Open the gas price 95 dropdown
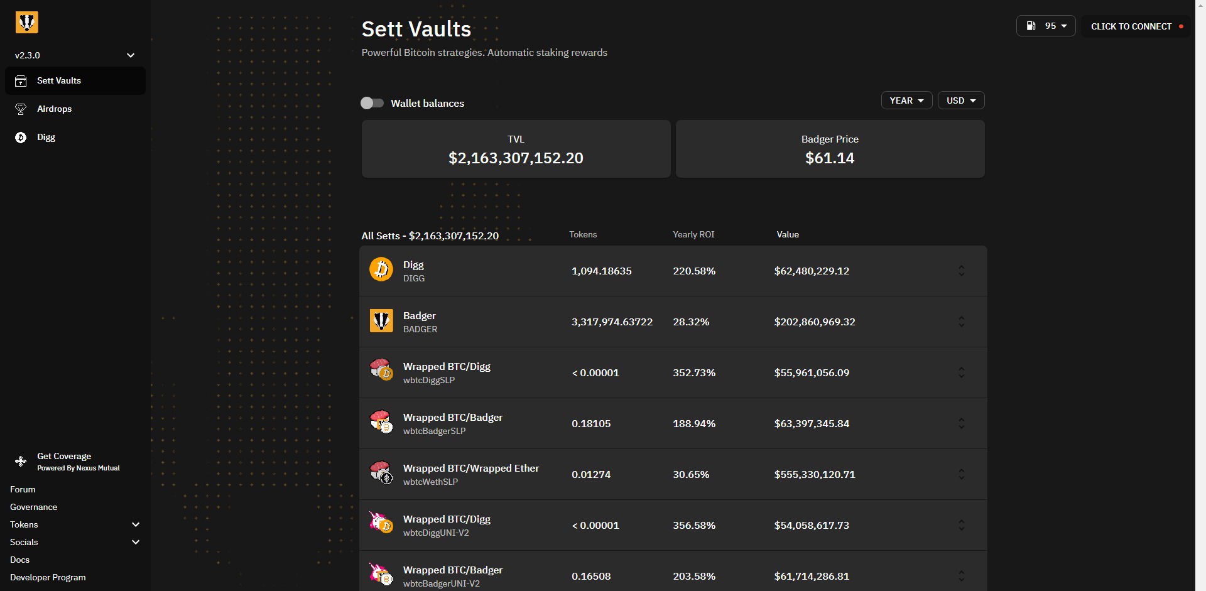 pyautogui.click(x=1063, y=26)
